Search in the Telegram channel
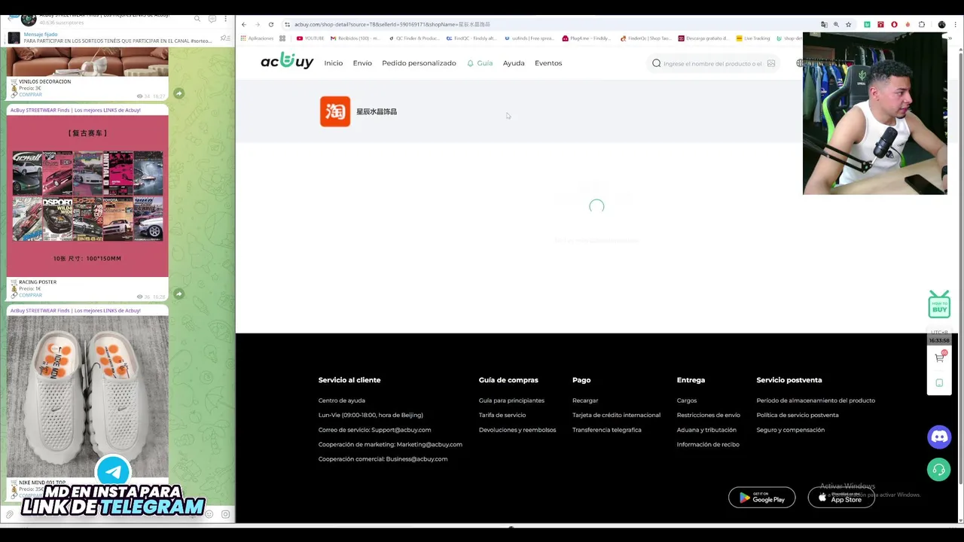The height and width of the screenshot is (542, 964). [197, 19]
